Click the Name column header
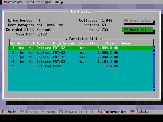Screen dimensions: 163x122 [x=126, y=43]
